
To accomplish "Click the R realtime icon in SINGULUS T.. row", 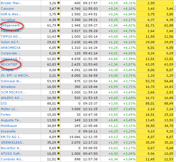I will [x=59, y=59].
